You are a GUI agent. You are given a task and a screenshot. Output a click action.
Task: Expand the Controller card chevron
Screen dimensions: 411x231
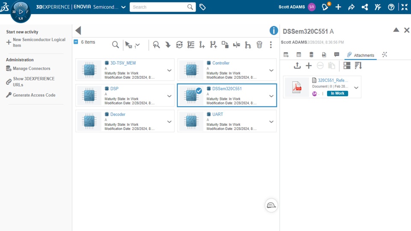pos(271,70)
